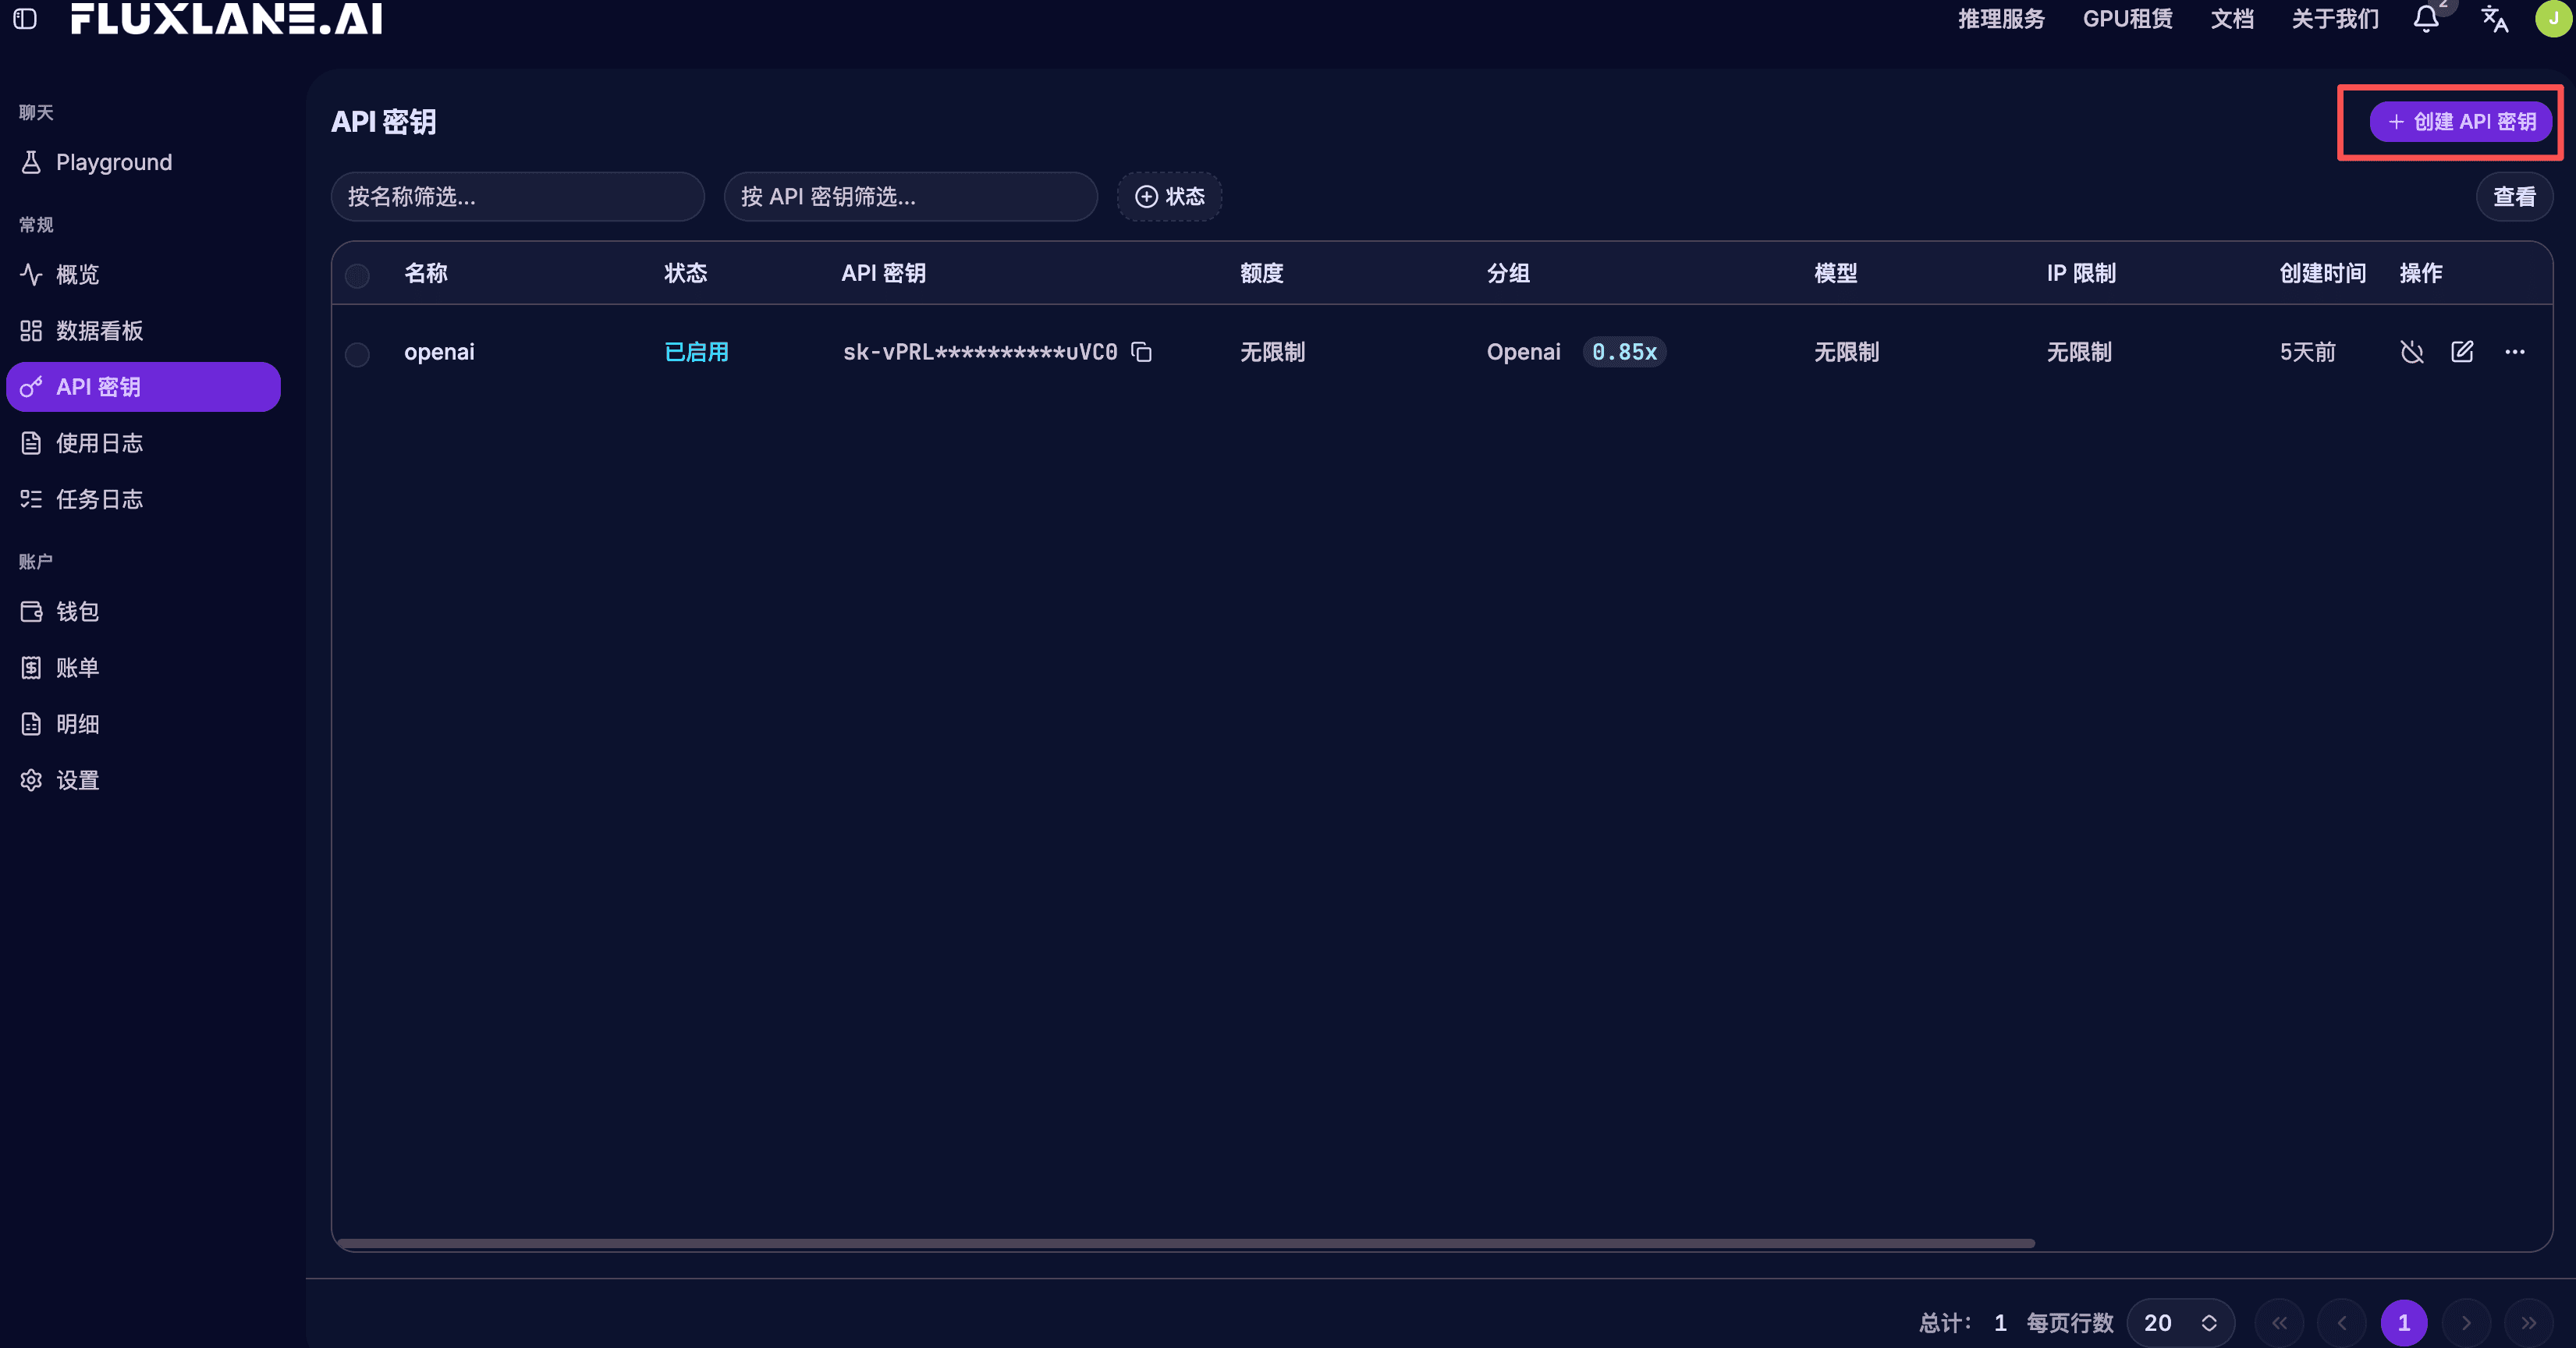Click the openai key name

pos(439,352)
